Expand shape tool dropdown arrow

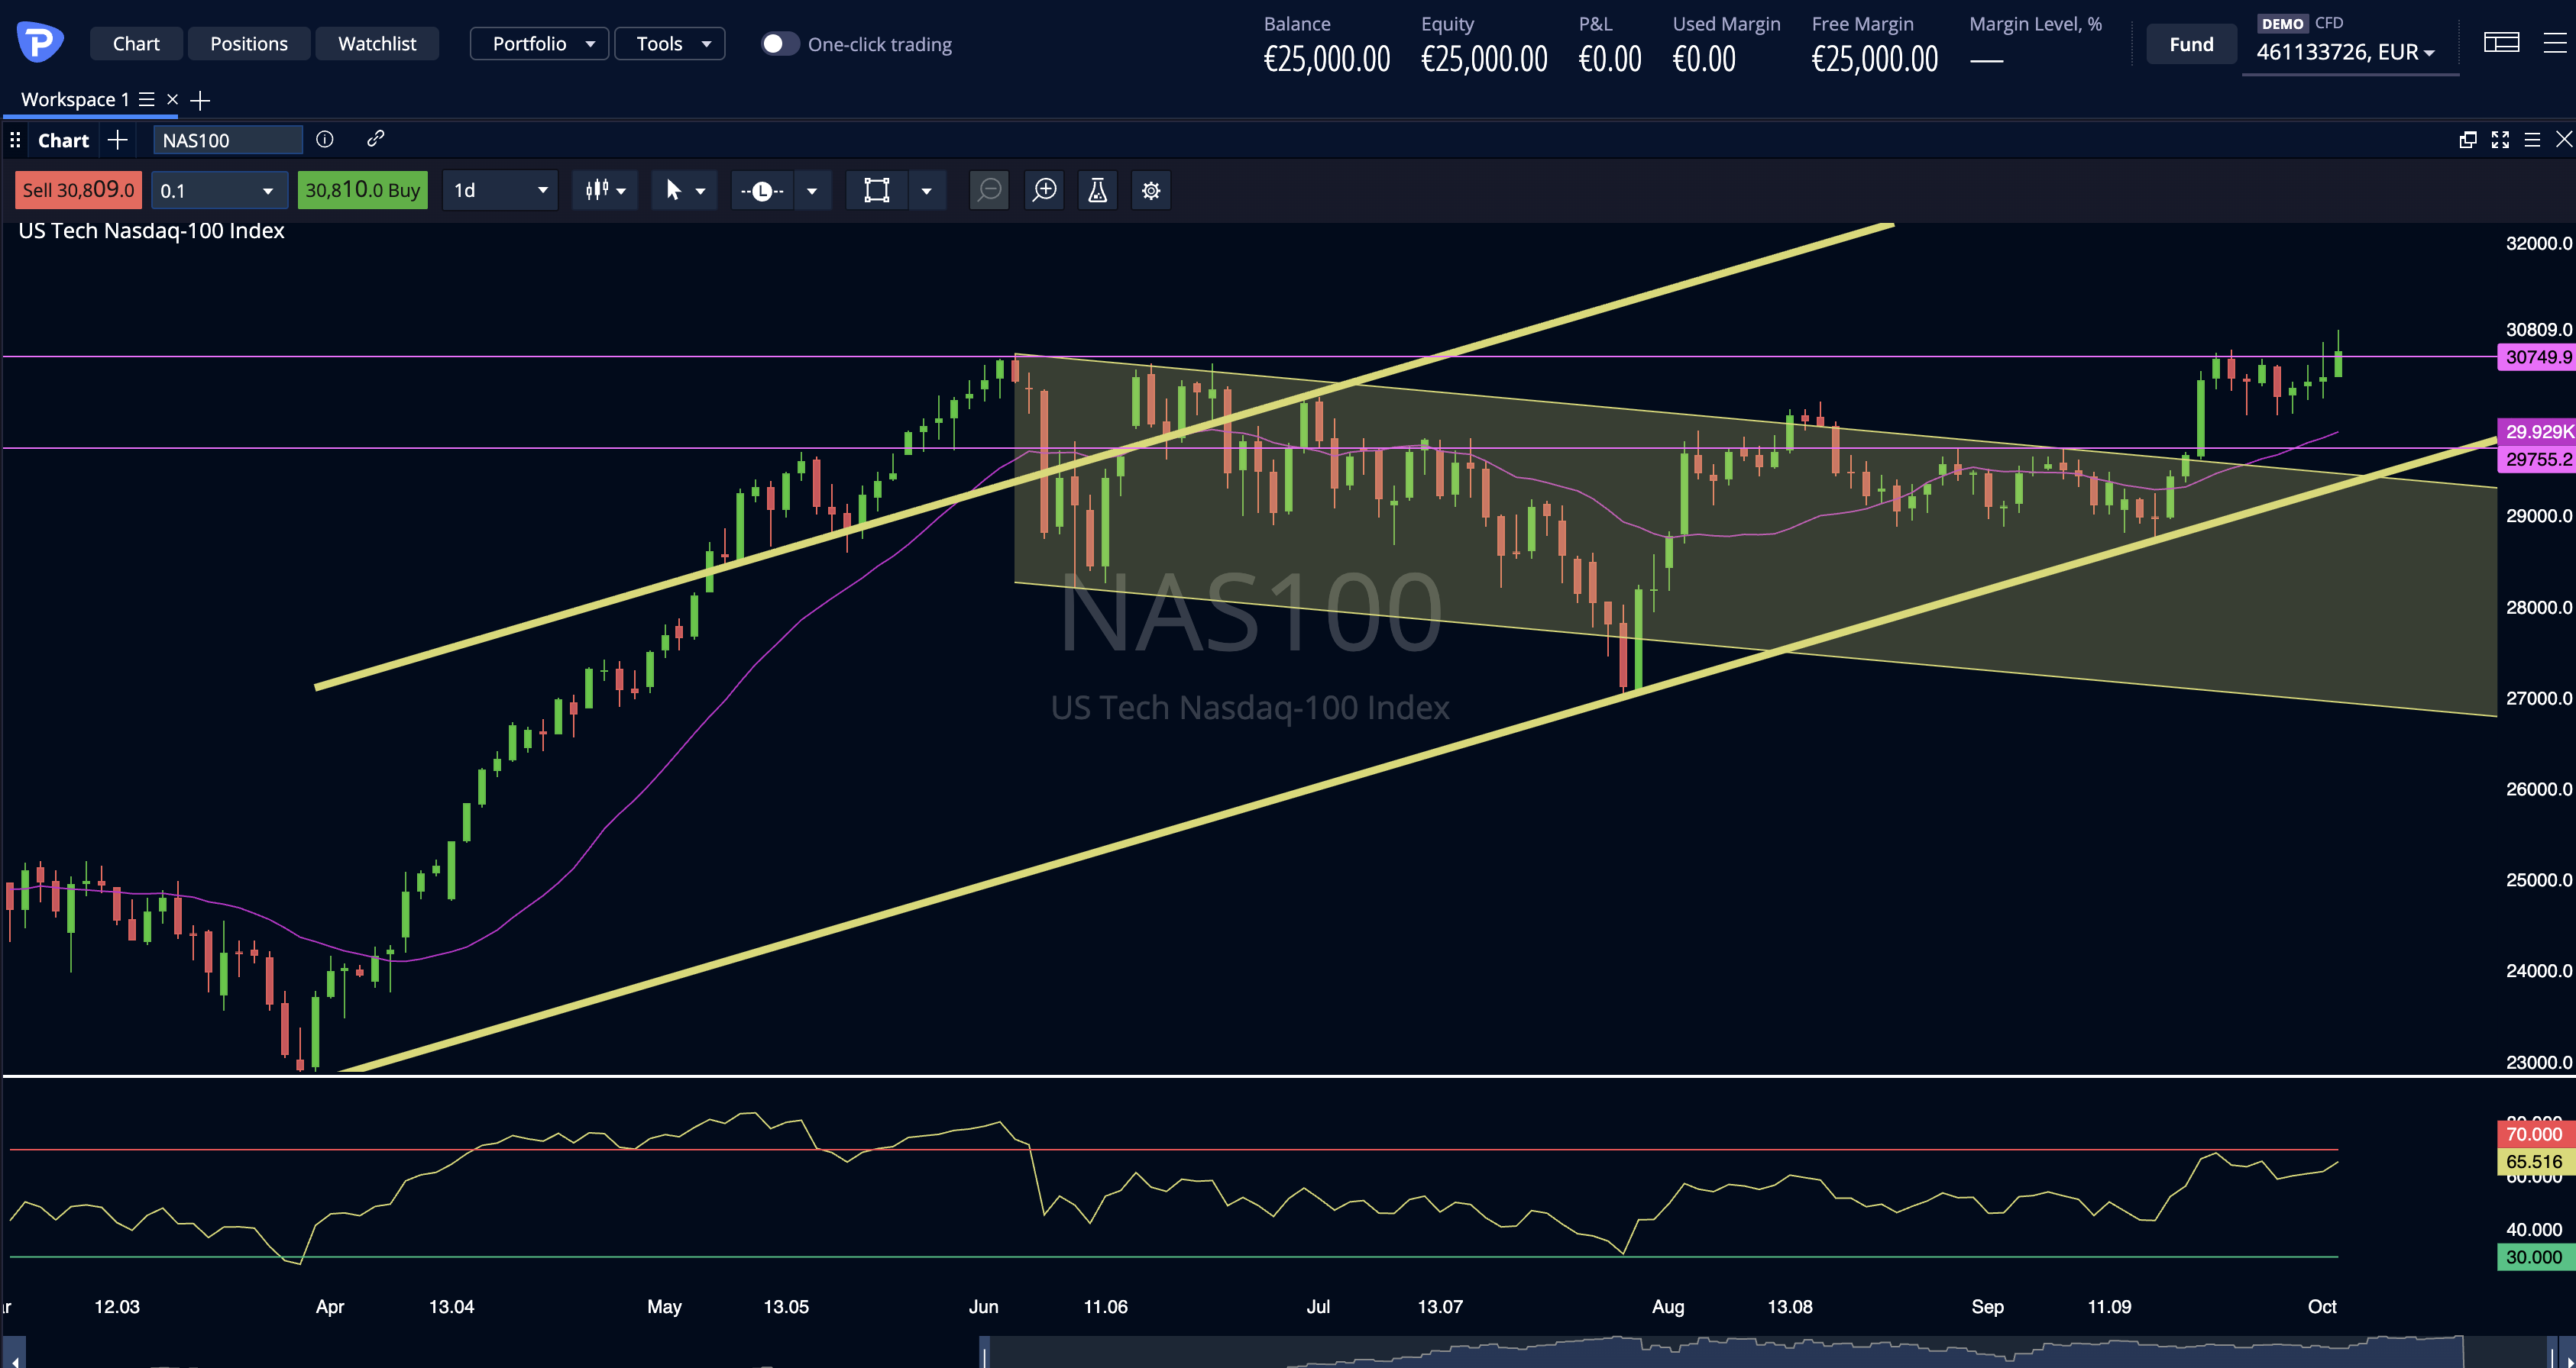(927, 191)
